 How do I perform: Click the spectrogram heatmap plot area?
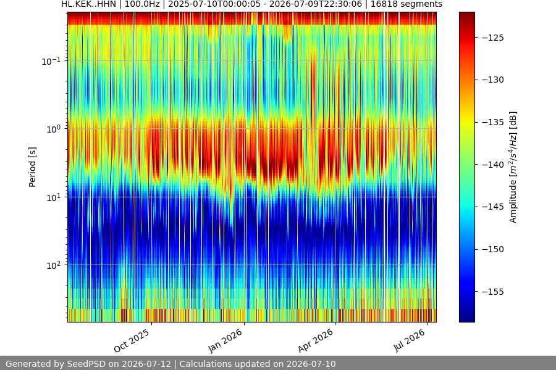(252, 167)
